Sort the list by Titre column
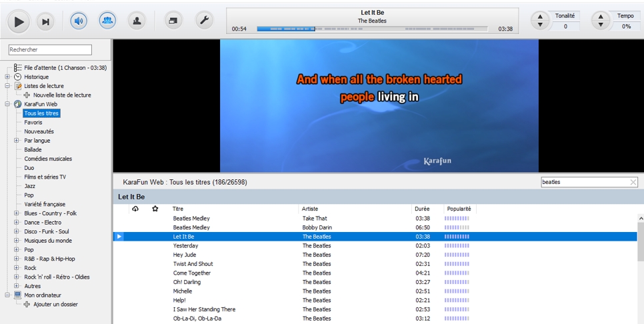 178,209
